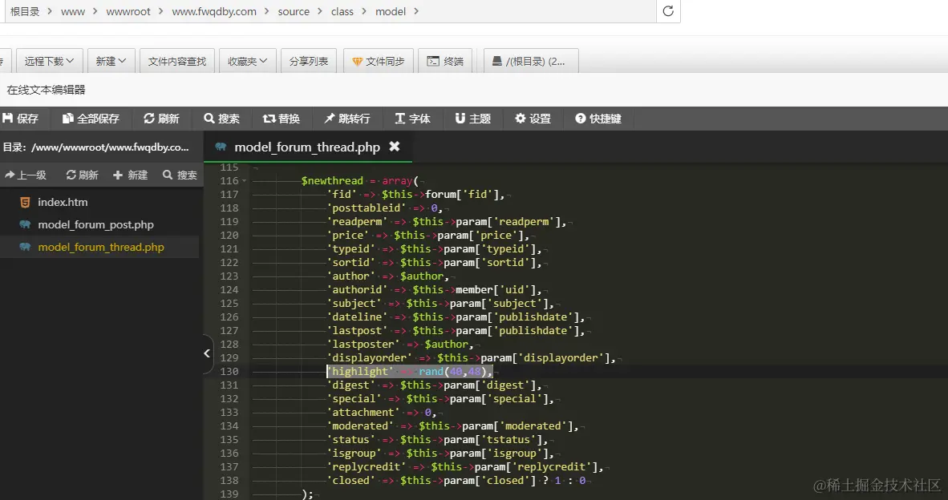This screenshot has height=500, width=948.
Task: Click 'replycredit' key on line 137
Action: 367,467
